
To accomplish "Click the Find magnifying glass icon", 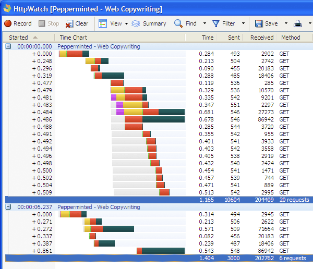I will coord(178,23).
